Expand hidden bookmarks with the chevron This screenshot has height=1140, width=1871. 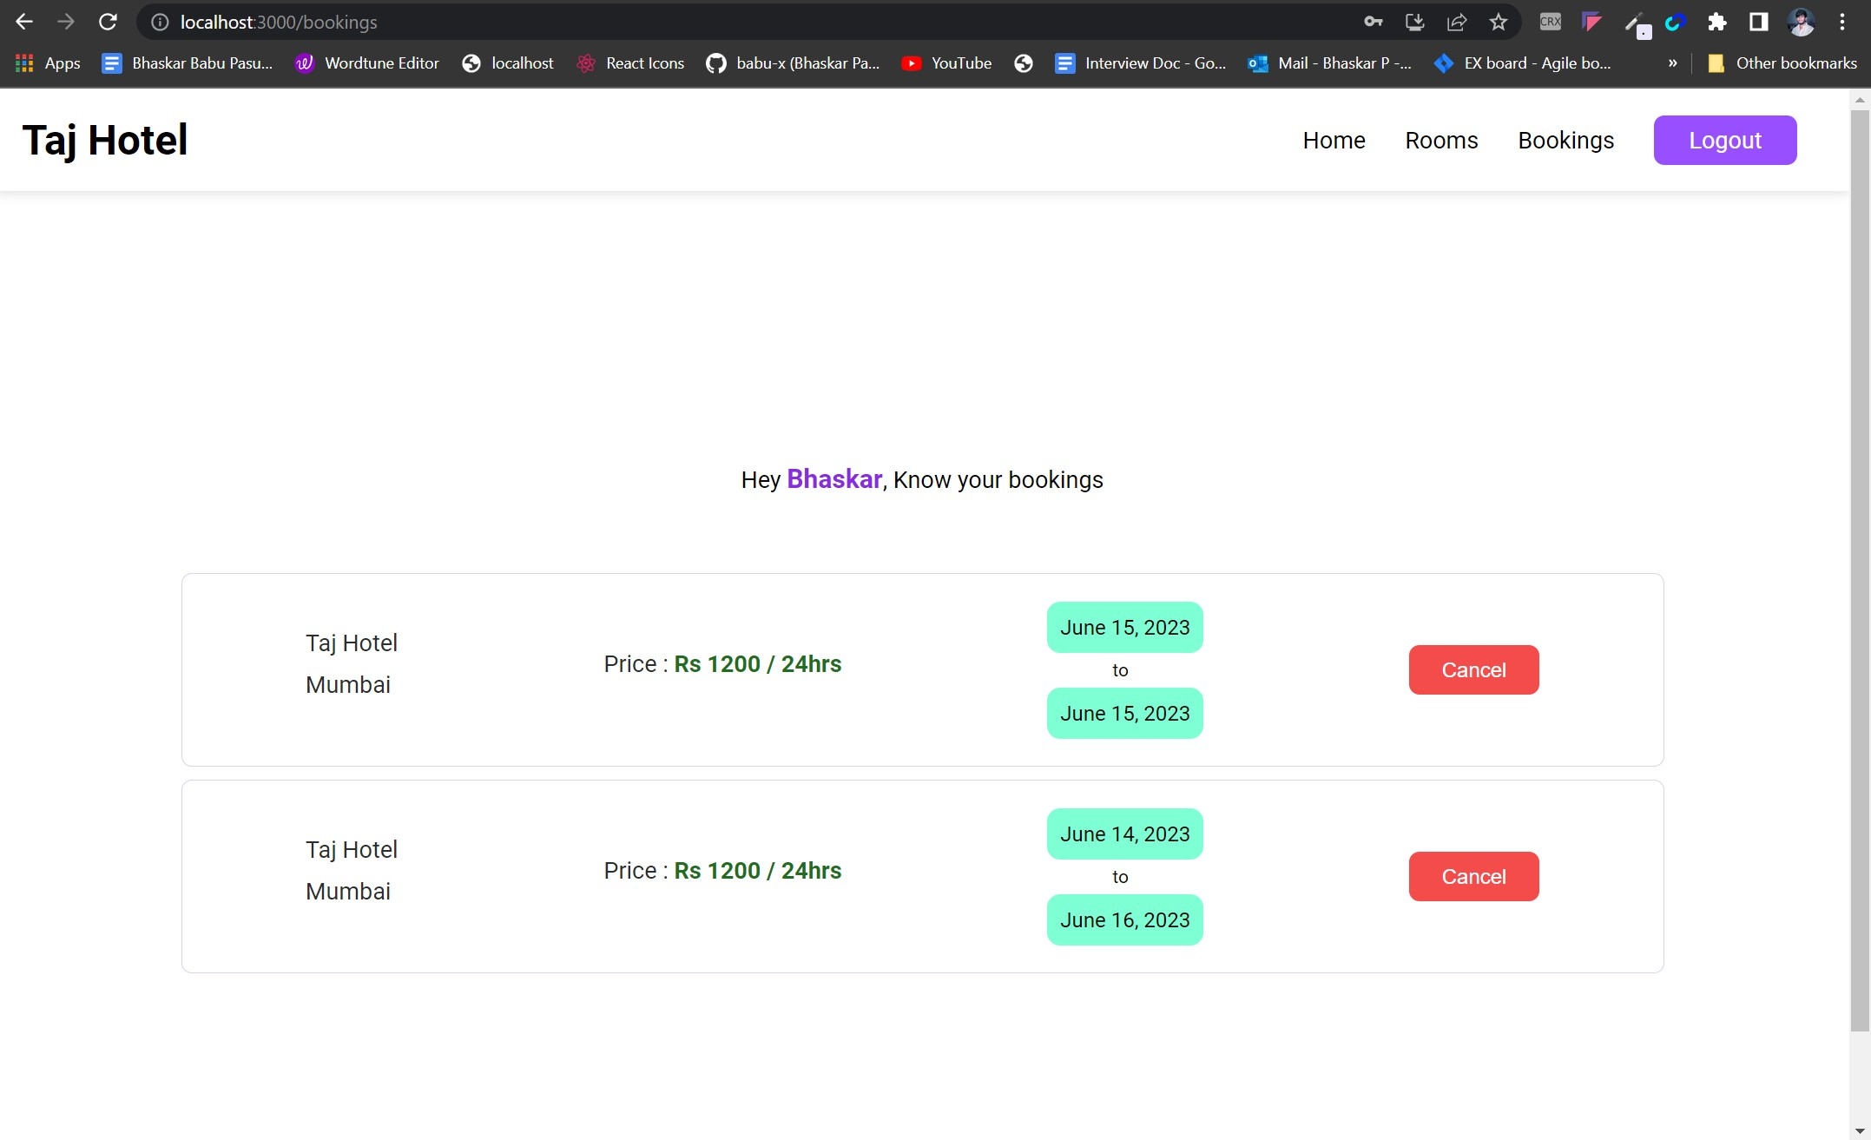[x=1670, y=63]
